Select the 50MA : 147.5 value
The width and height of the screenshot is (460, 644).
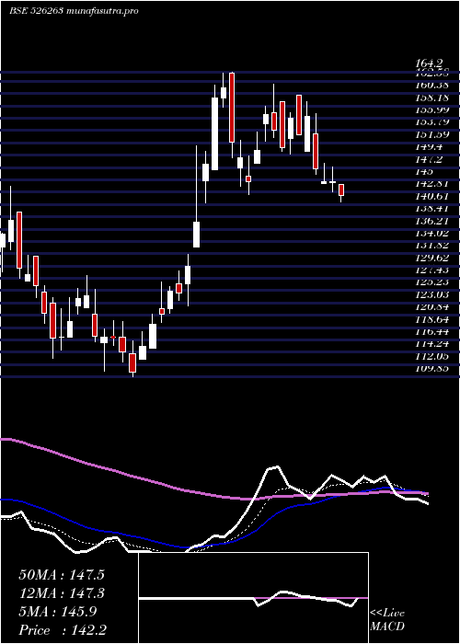[x=62, y=575]
